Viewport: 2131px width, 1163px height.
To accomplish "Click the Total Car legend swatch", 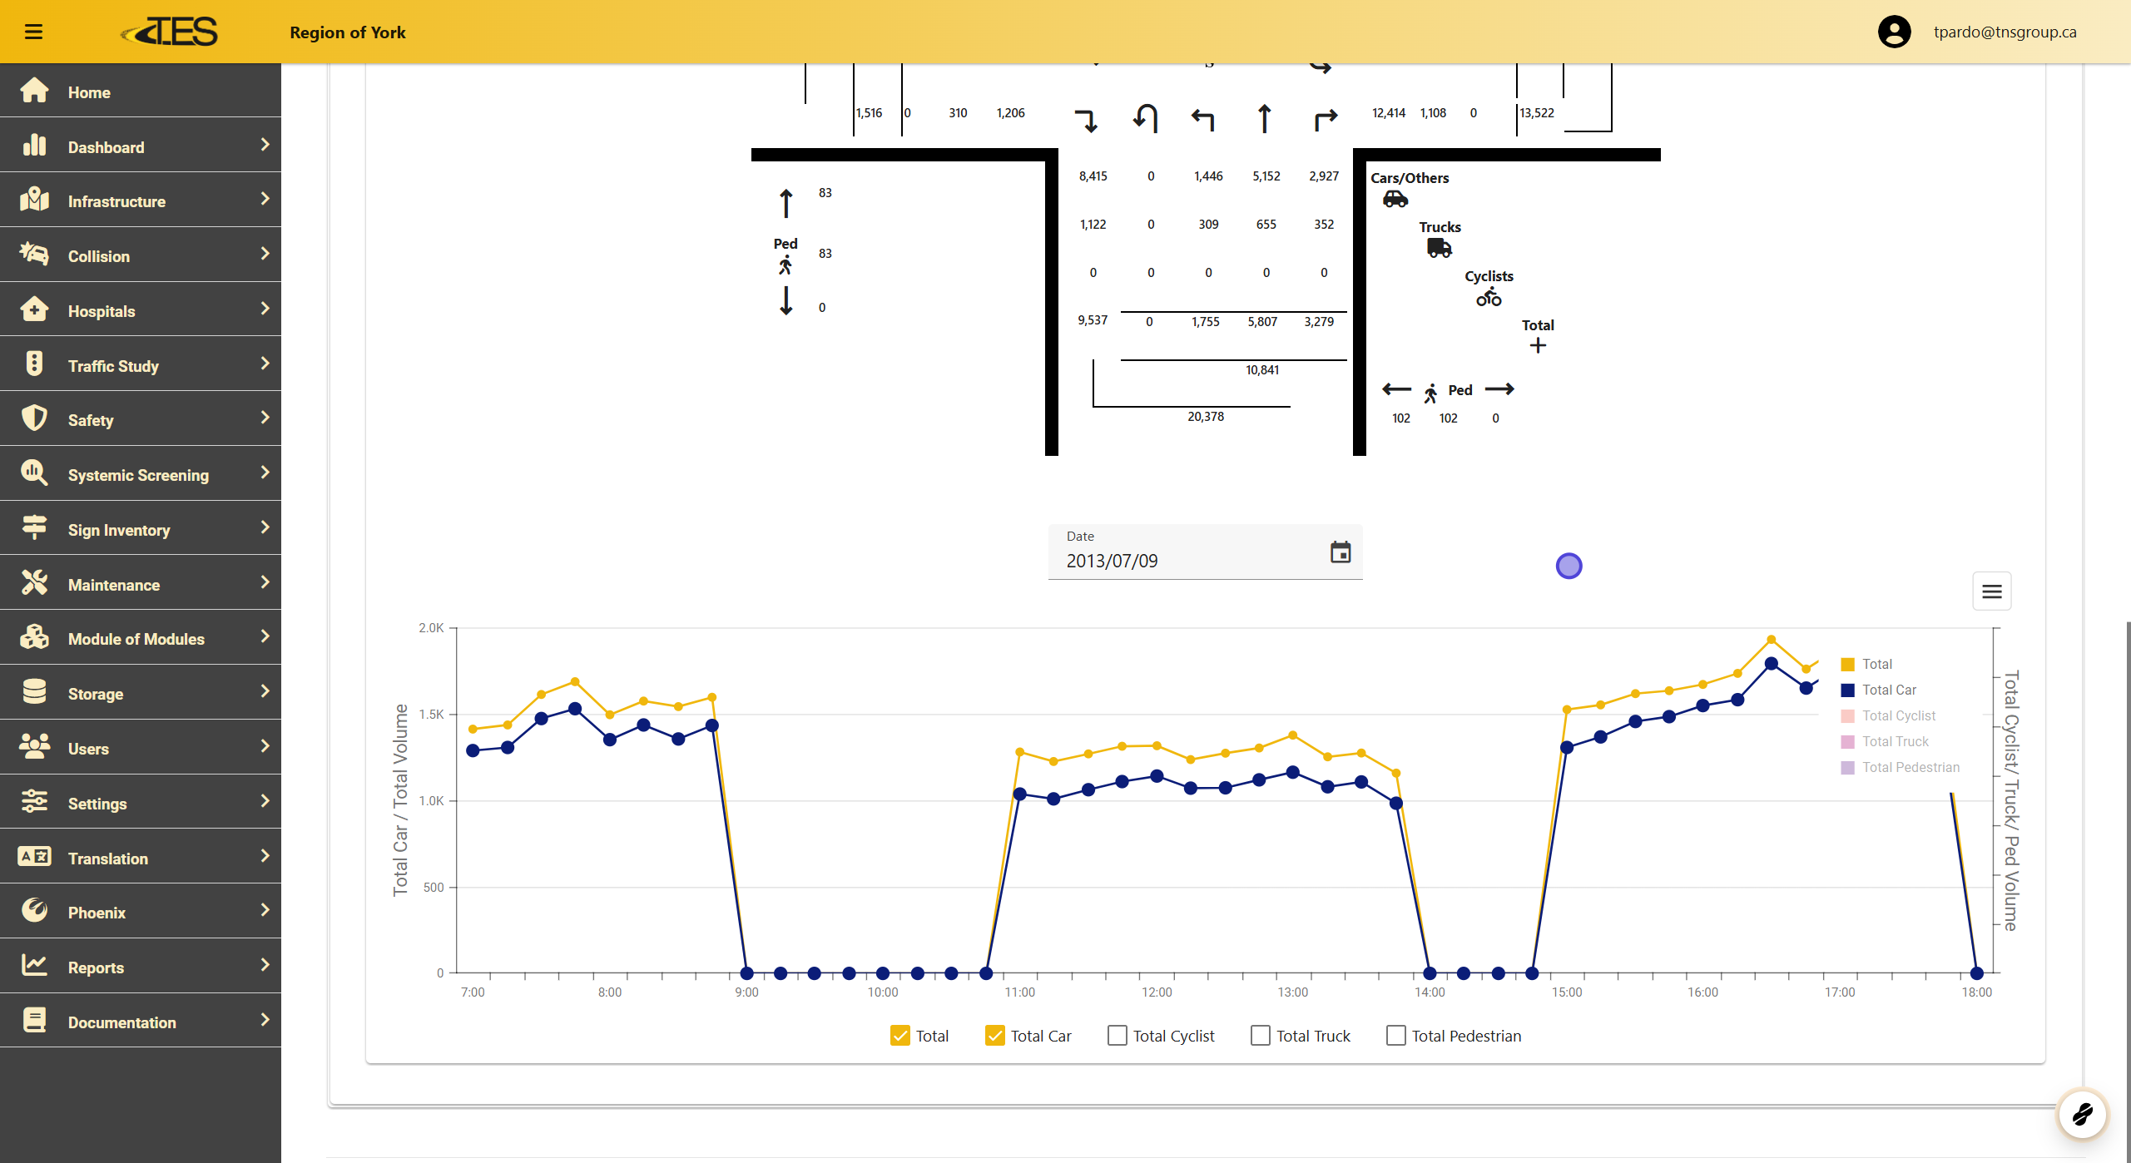I will (x=1847, y=690).
